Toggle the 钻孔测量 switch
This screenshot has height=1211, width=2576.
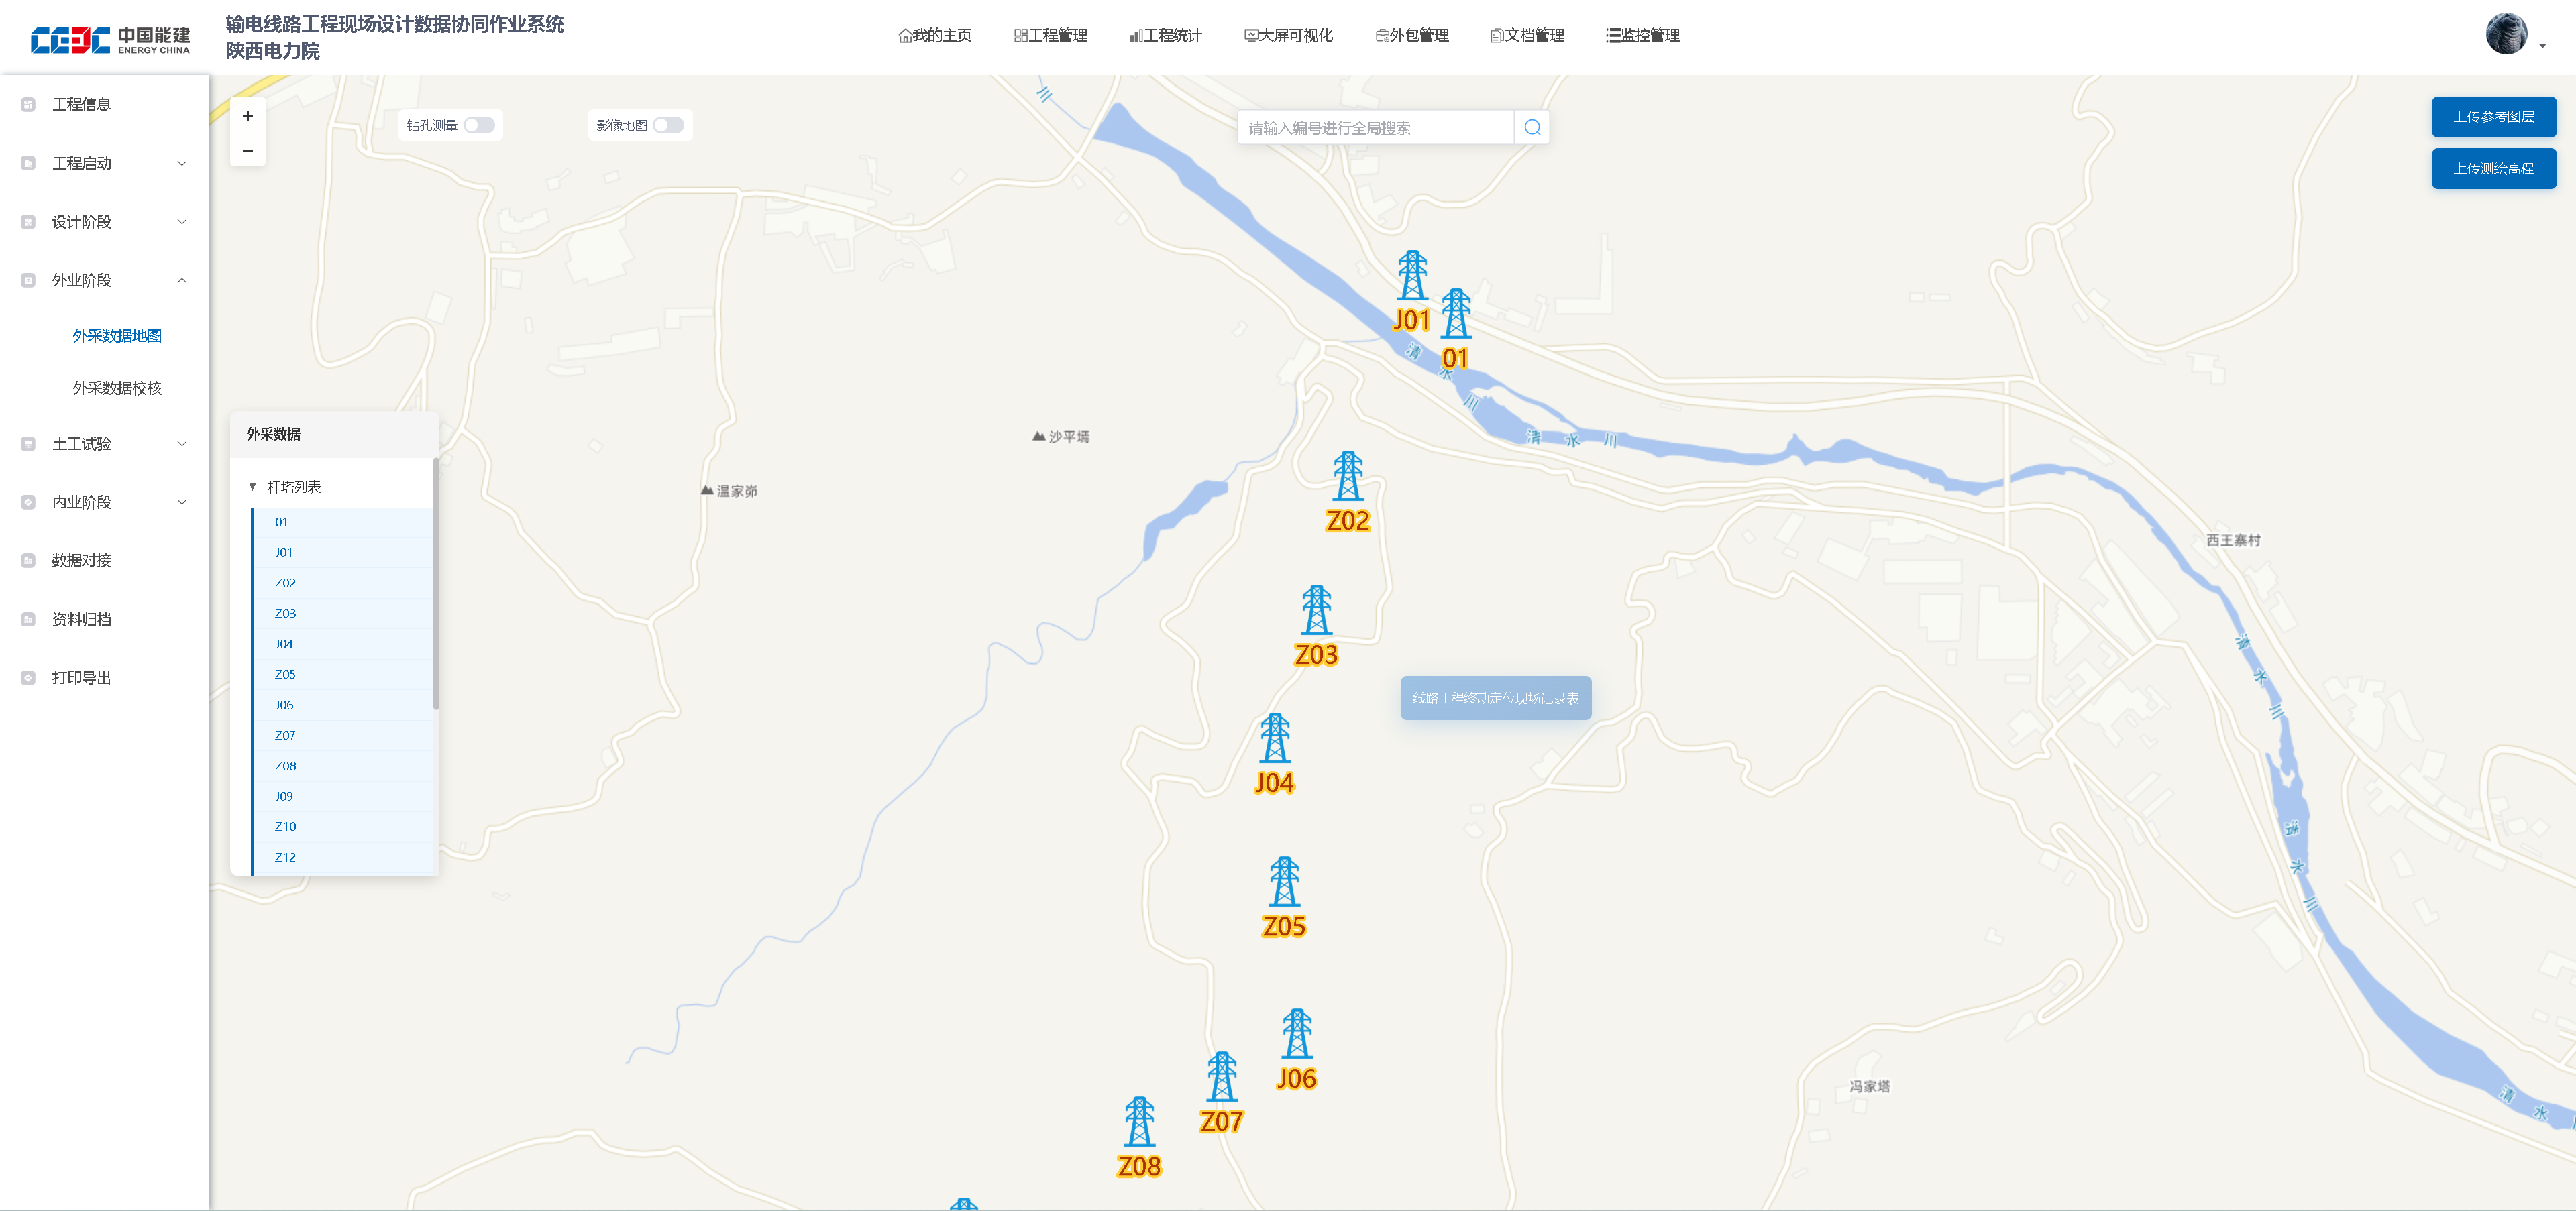pos(479,126)
